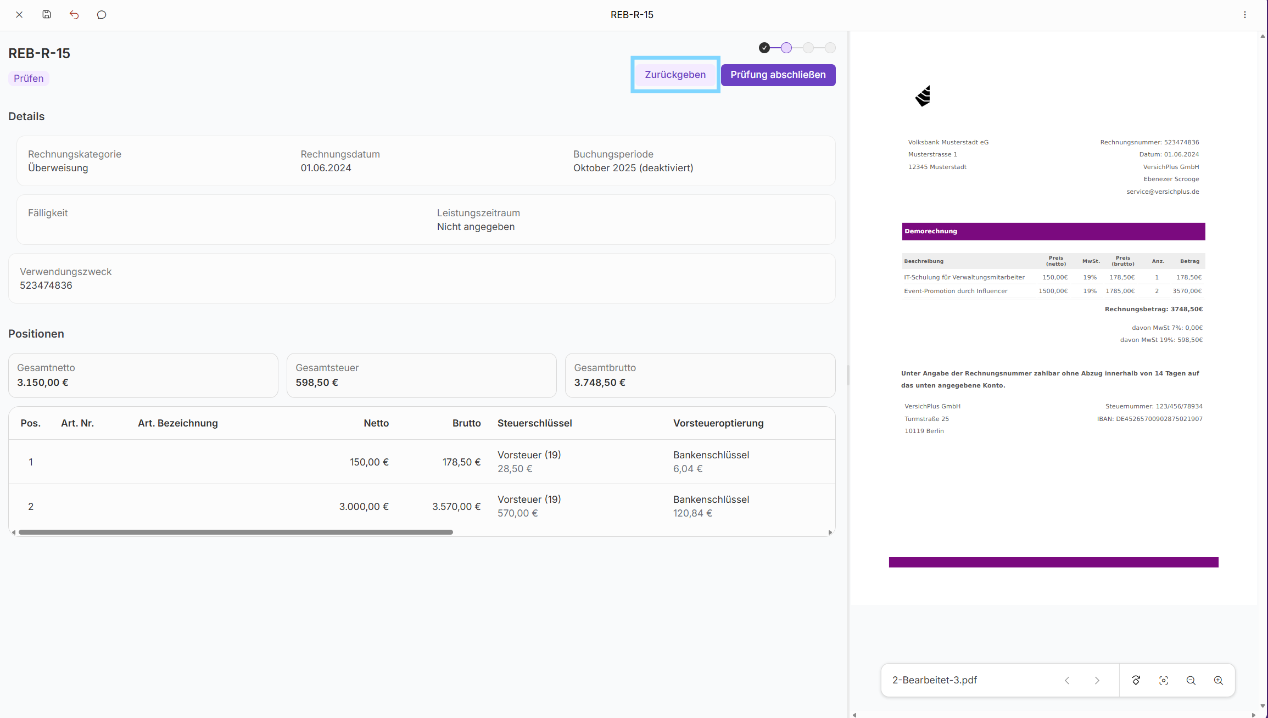
Task: Go to the previous PDF document
Action: 1067,680
